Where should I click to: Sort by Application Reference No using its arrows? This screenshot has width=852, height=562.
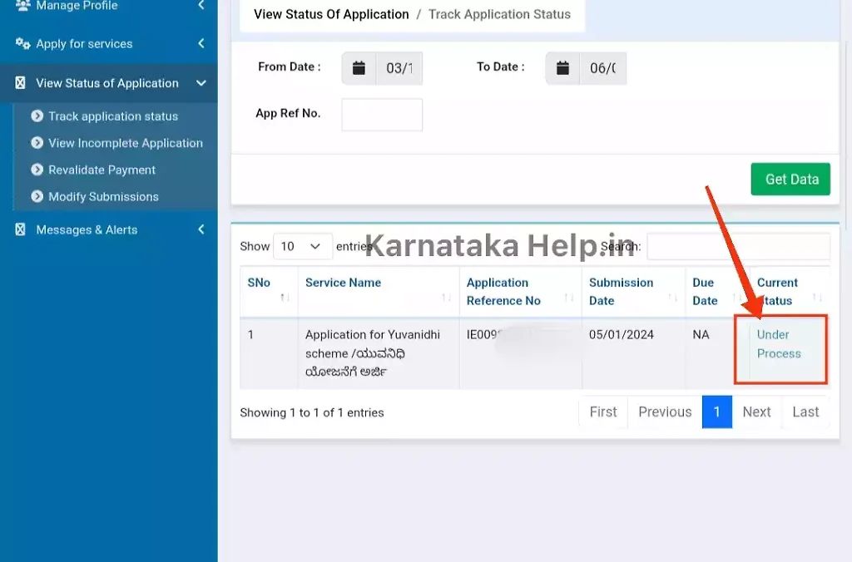coord(569,298)
